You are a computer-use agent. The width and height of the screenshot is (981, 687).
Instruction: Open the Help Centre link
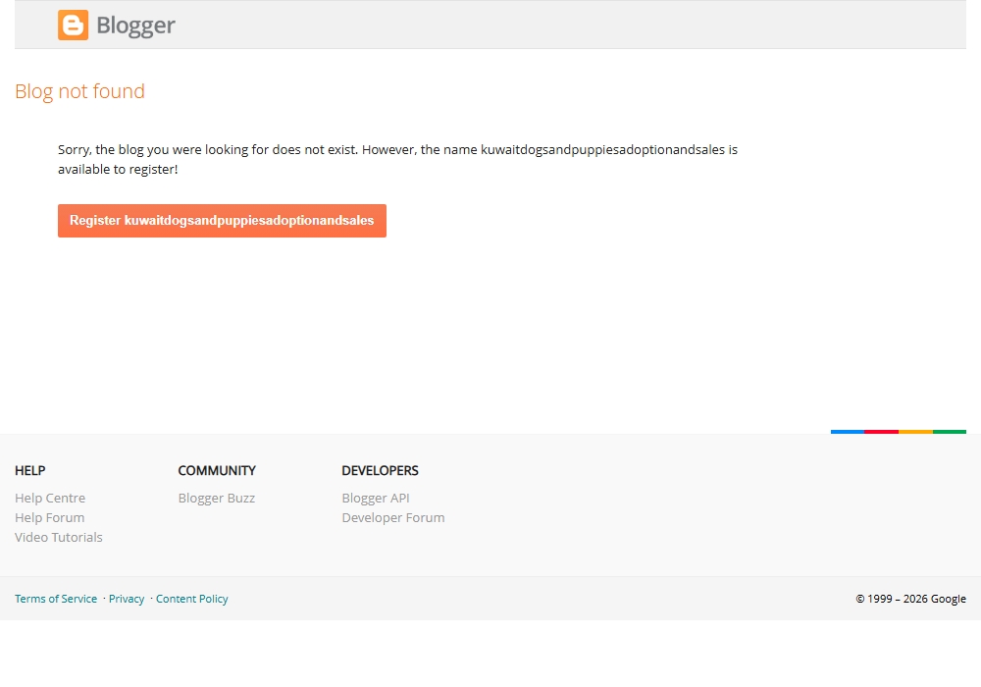[x=50, y=498]
